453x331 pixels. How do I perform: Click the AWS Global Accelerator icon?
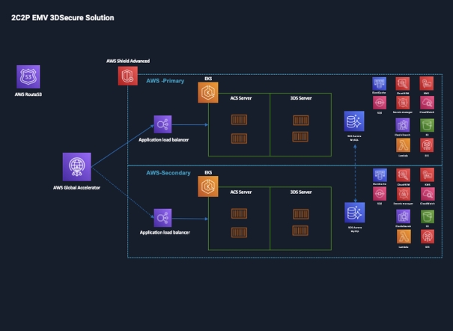click(x=77, y=166)
